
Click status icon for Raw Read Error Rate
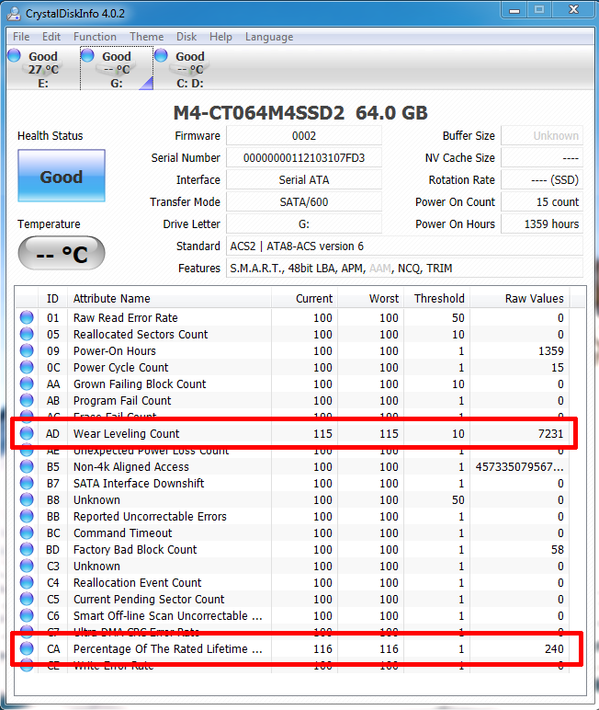[x=27, y=317]
